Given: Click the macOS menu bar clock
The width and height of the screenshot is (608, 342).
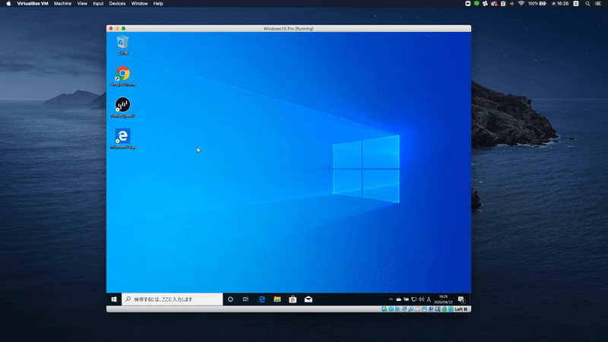Looking at the screenshot, I should pos(560,4).
